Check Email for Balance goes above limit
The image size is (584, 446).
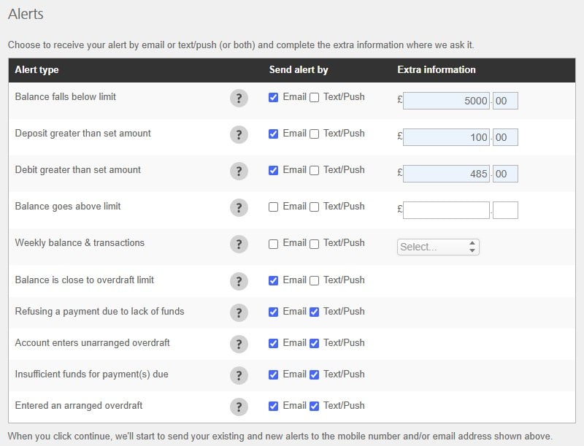273,207
